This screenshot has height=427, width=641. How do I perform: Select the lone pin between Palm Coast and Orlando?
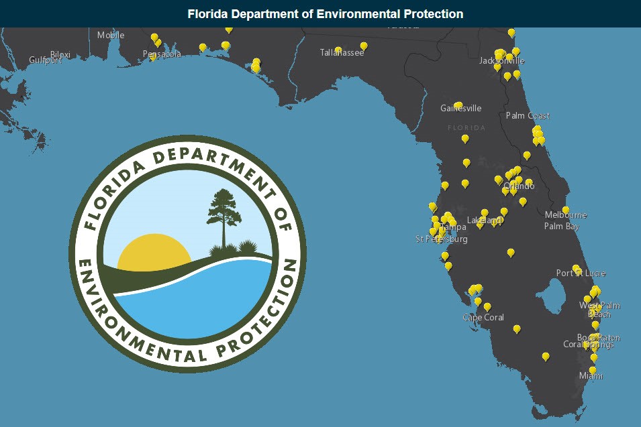tap(527, 156)
